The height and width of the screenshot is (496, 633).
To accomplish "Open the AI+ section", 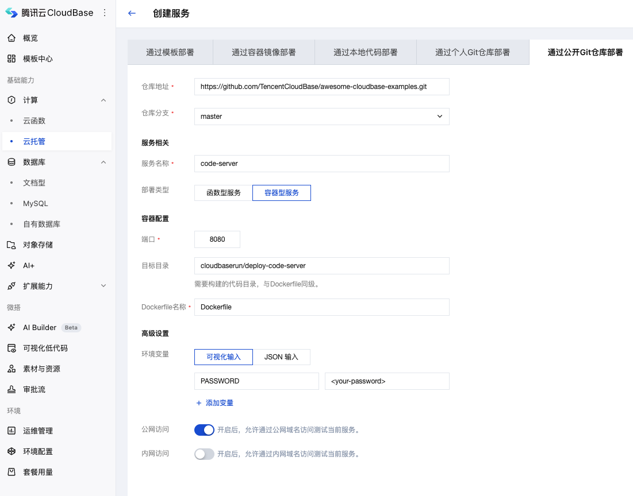I will (30, 265).
